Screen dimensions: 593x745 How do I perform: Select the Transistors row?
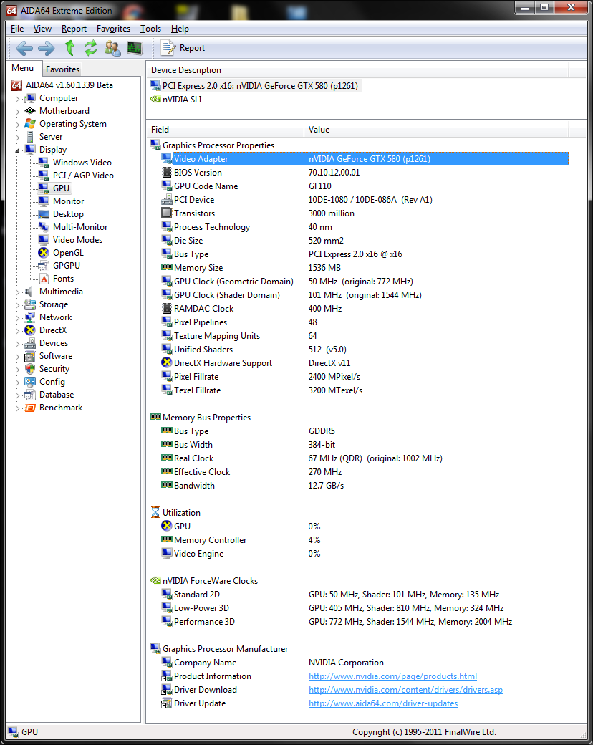click(x=364, y=213)
